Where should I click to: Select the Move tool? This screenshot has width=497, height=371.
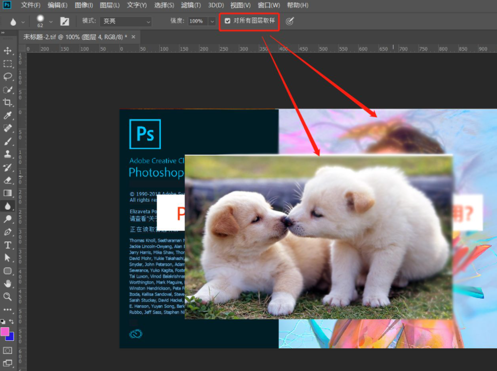8,51
